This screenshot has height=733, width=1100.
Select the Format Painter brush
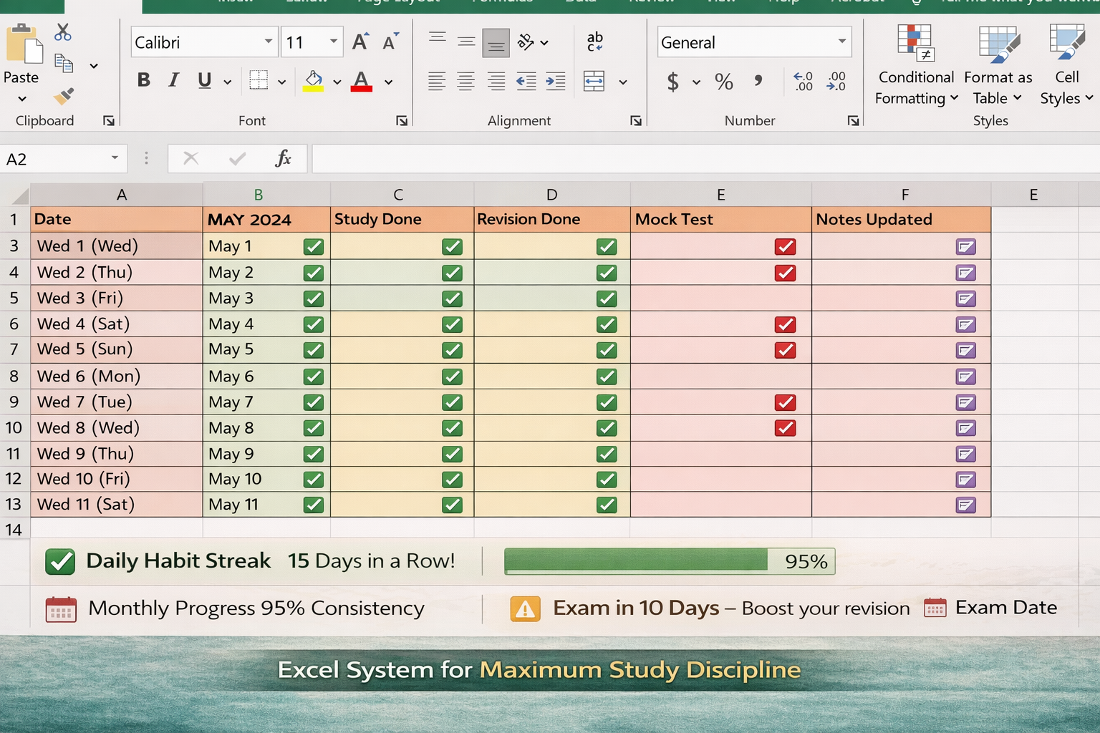tap(64, 95)
